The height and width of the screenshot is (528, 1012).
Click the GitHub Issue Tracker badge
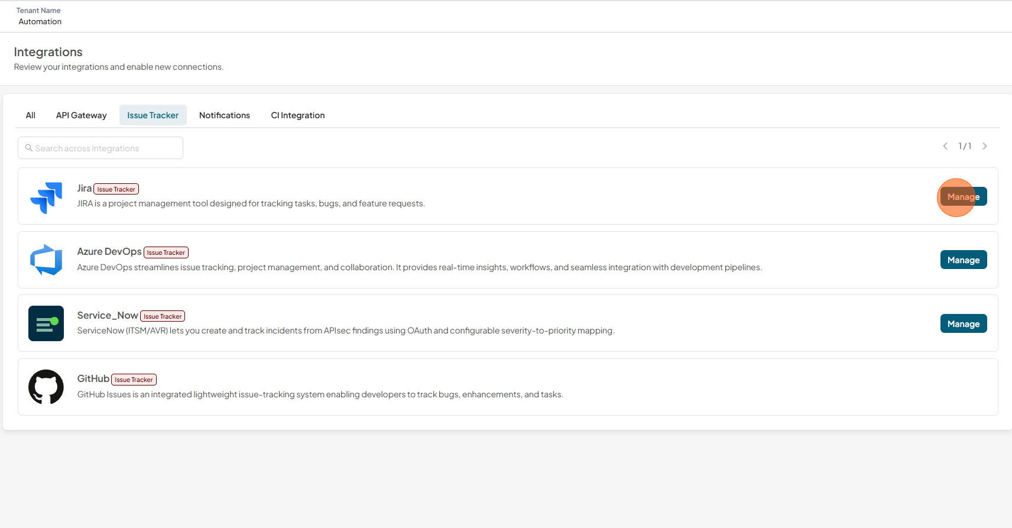[x=134, y=380]
